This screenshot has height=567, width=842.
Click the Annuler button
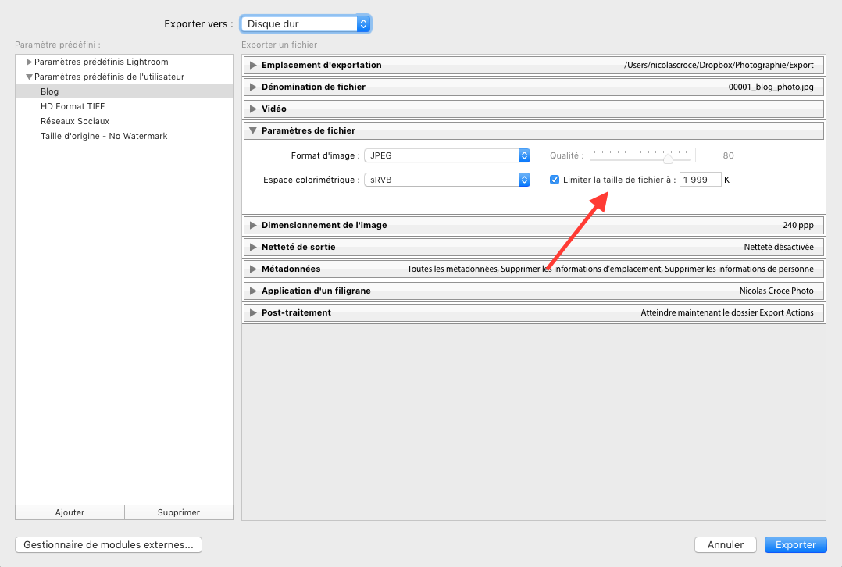pos(725,545)
